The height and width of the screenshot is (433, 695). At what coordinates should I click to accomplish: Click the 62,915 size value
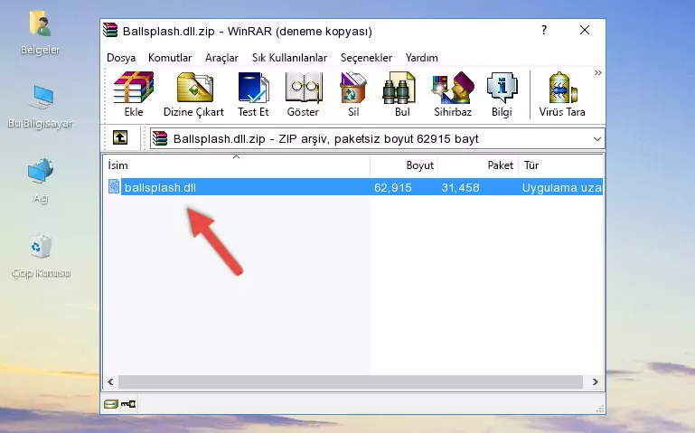coord(393,188)
